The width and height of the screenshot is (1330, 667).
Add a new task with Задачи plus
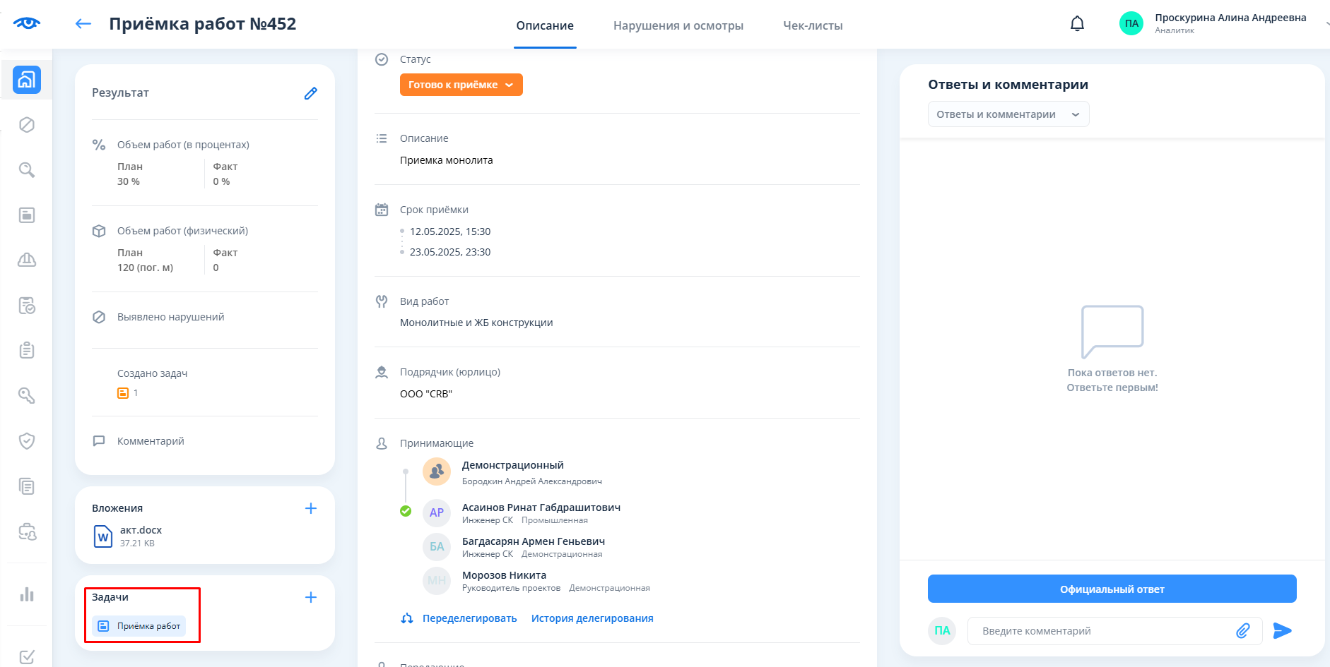pos(310,597)
